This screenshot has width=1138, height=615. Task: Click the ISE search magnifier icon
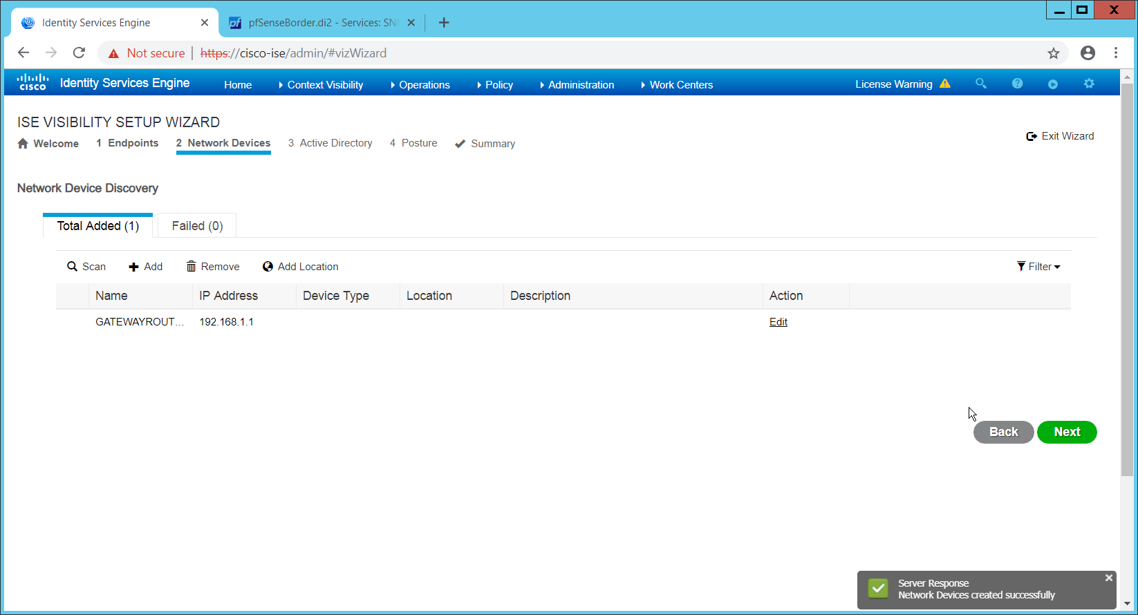(x=980, y=84)
